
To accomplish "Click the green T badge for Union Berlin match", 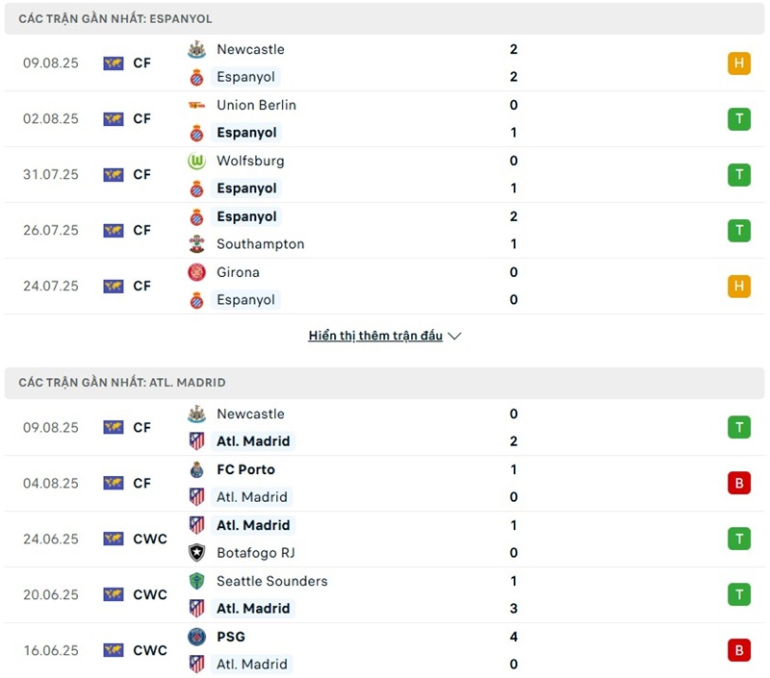I will coord(738,119).
